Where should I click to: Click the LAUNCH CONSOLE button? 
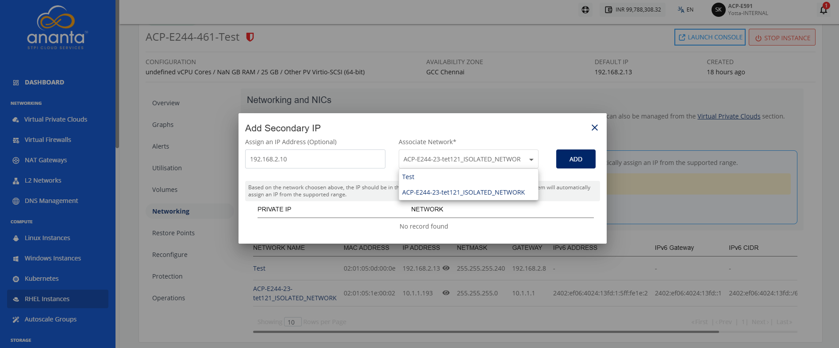710,37
